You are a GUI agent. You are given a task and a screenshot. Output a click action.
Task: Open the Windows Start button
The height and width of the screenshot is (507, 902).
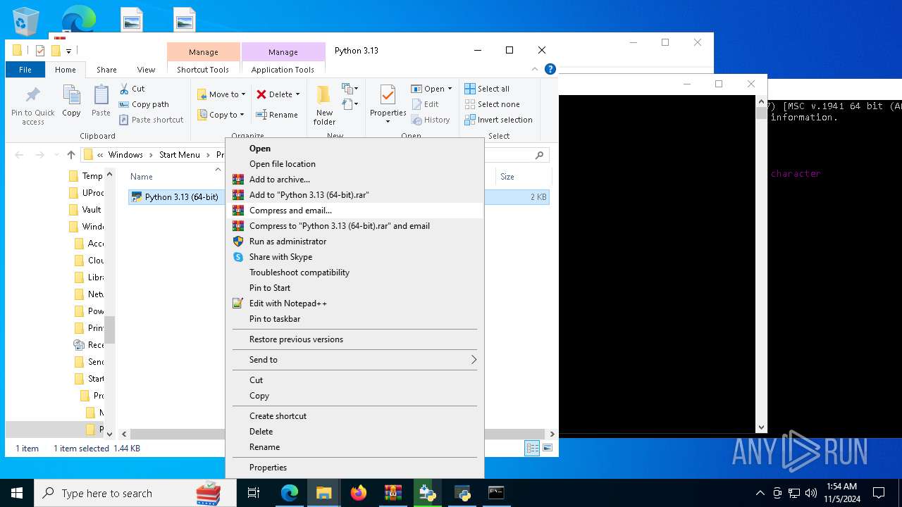pyautogui.click(x=17, y=493)
